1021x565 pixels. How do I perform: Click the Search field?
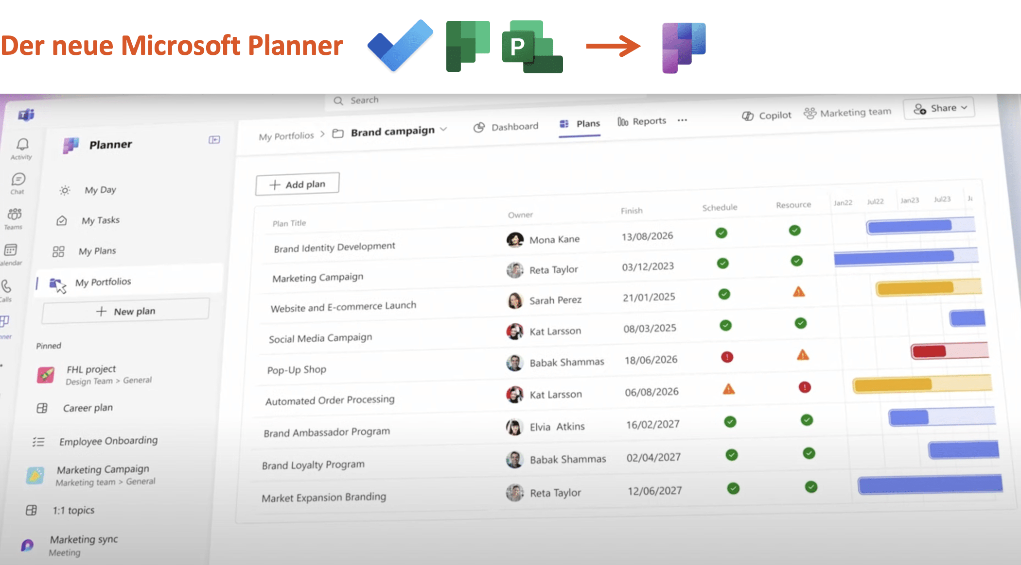[486, 100]
